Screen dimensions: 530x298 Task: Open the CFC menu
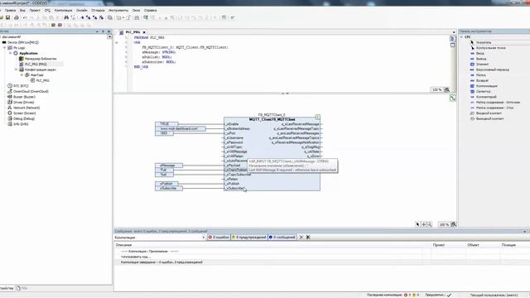click(47, 11)
